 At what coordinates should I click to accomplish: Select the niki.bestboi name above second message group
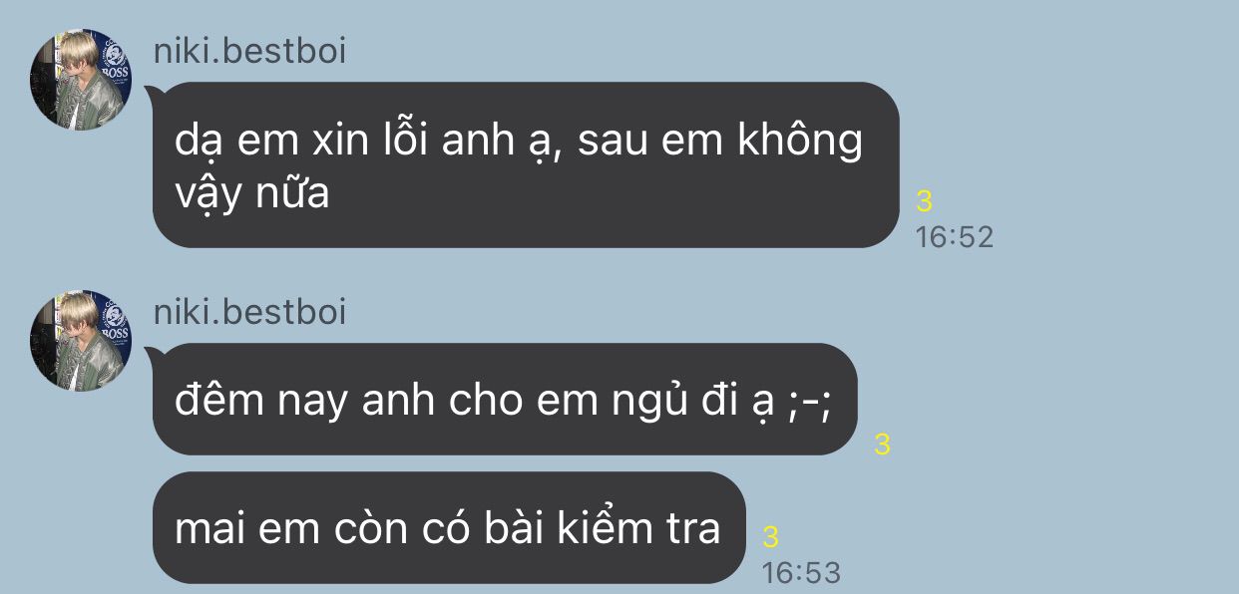pyautogui.click(x=249, y=312)
